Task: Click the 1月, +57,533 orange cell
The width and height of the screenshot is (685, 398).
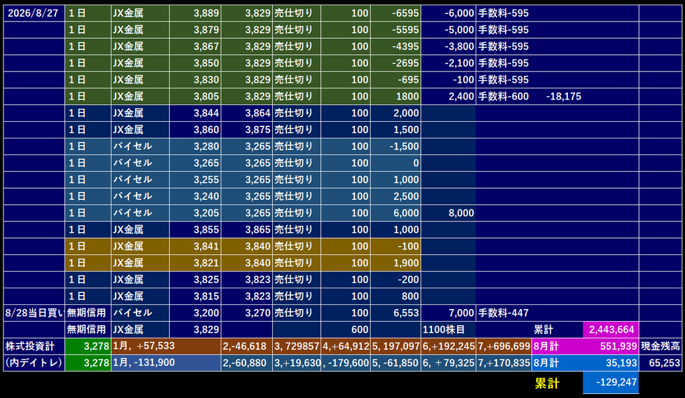Action: 166,346
